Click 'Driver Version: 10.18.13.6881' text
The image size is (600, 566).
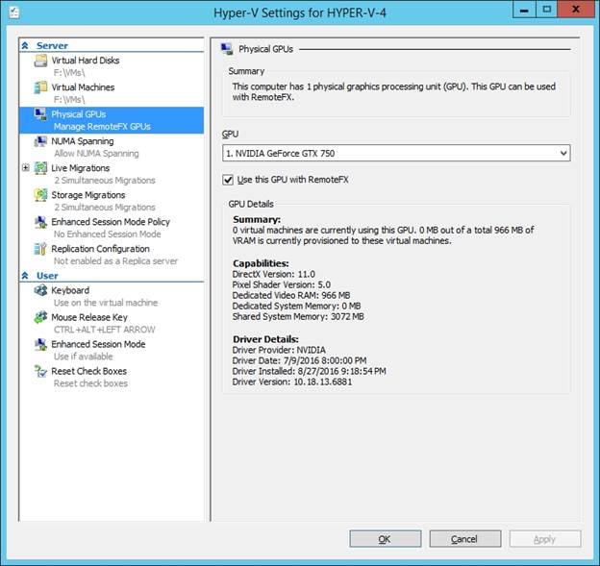click(x=292, y=381)
